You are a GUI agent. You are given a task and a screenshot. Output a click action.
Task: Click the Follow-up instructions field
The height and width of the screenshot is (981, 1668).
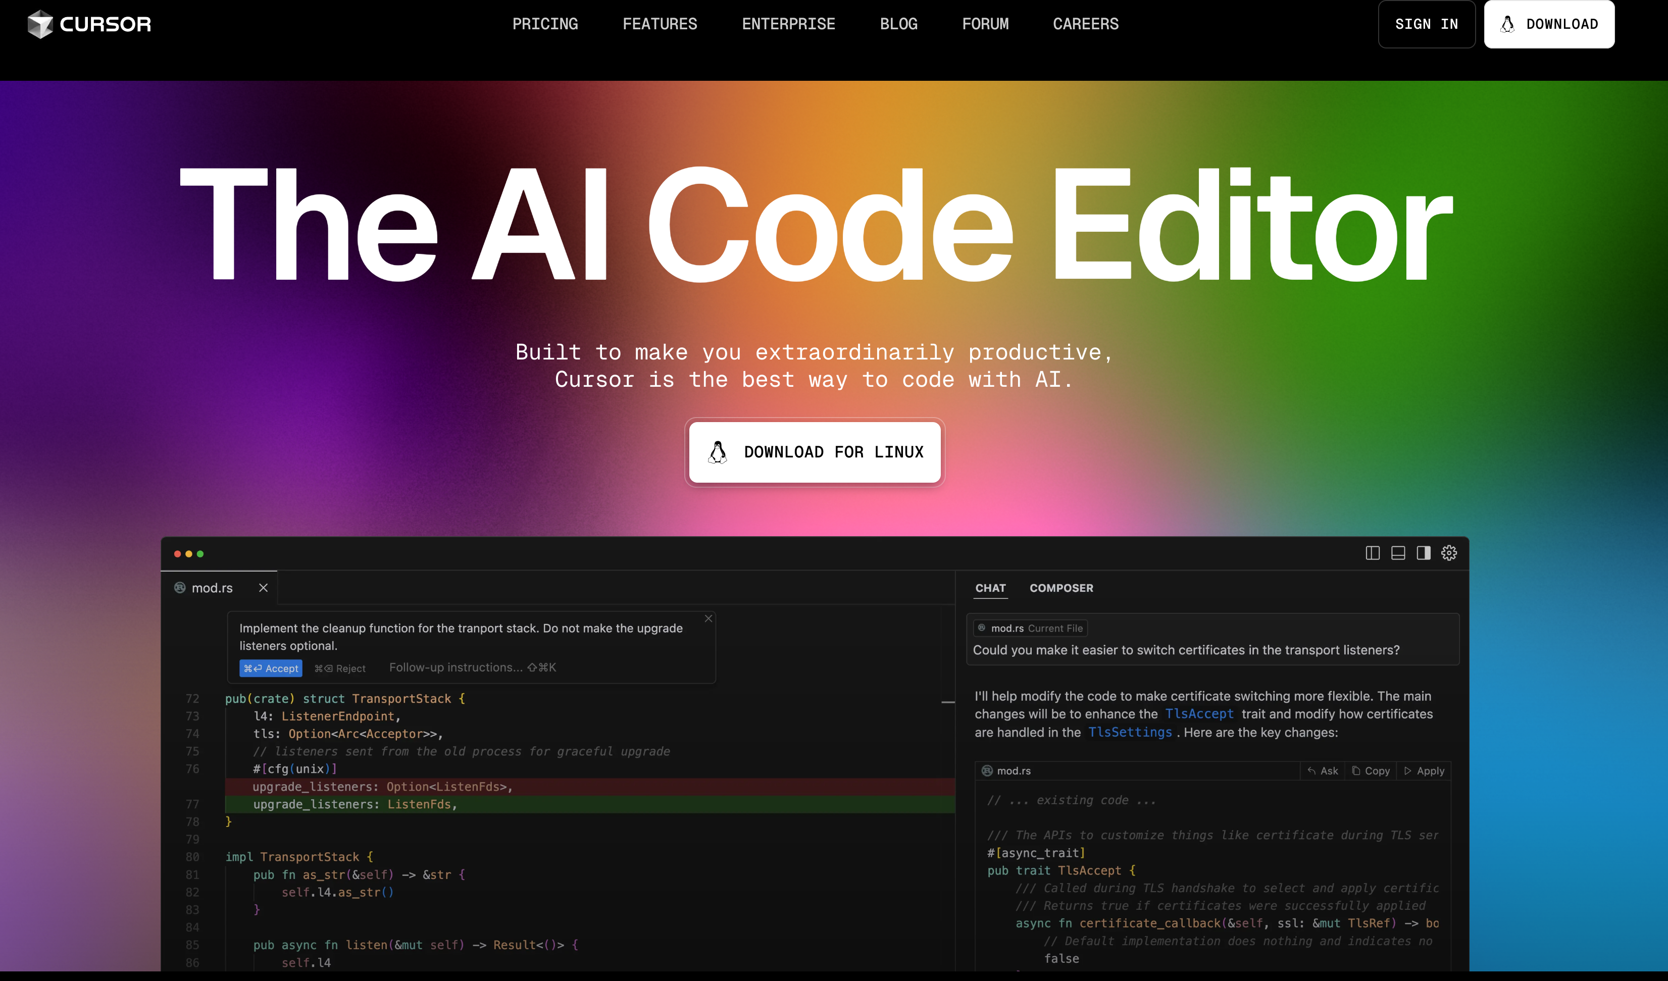472,668
